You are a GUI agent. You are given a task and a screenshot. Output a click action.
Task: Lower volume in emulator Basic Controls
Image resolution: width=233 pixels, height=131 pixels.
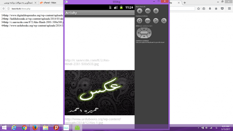(140, 11)
